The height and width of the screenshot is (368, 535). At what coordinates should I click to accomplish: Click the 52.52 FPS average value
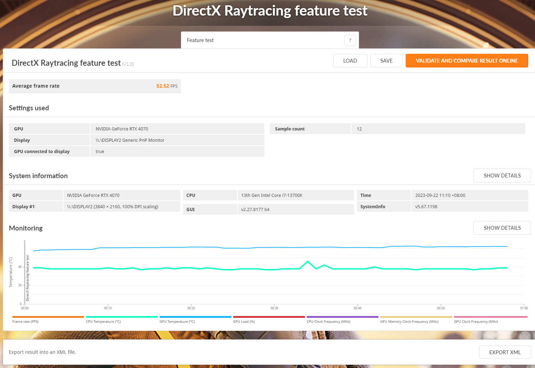[x=167, y=86]
